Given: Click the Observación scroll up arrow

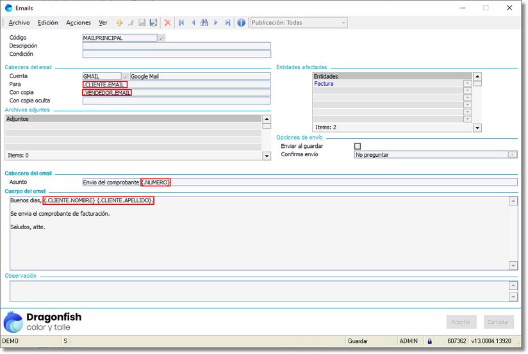Looking at the screenshot, I should tap(513, 286).
